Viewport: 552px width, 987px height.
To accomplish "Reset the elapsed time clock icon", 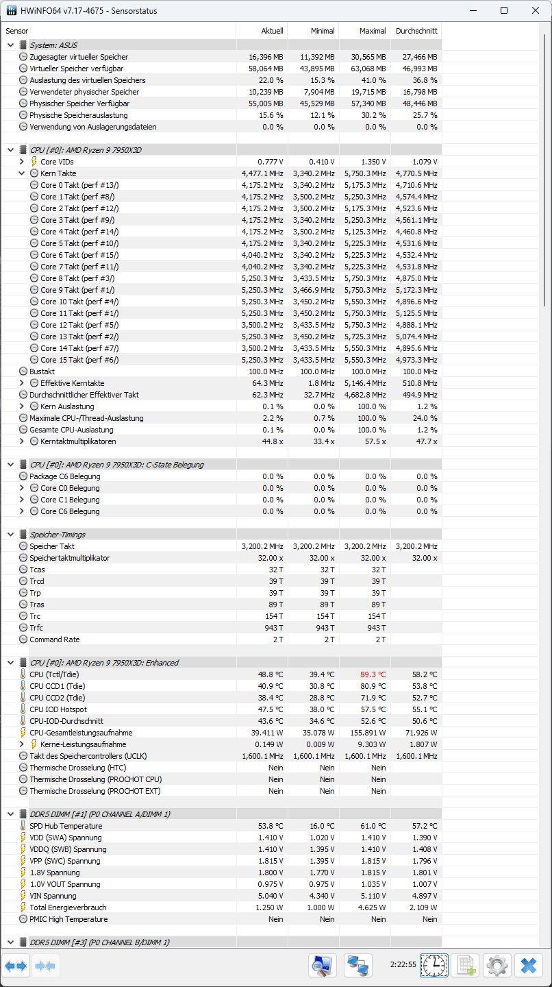I will click(434, 966).
